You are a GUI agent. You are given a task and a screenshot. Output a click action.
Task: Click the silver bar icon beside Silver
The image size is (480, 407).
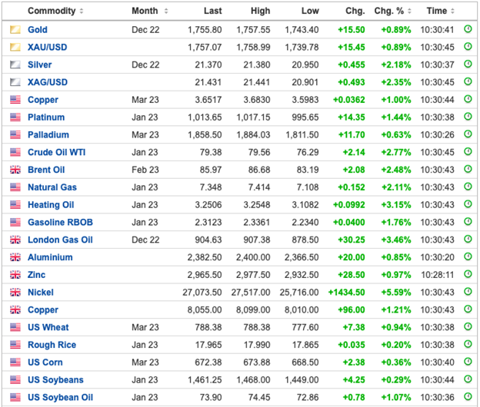point(15,65)
